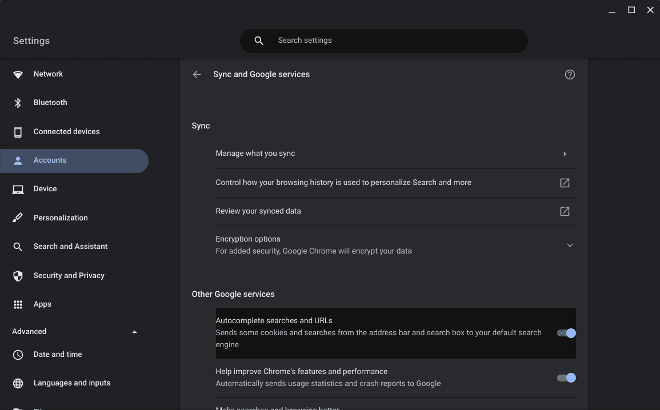Collapse the Advanced section arrow

click(134, 332)
